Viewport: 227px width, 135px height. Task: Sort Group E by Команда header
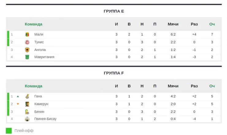click(33, 24)
